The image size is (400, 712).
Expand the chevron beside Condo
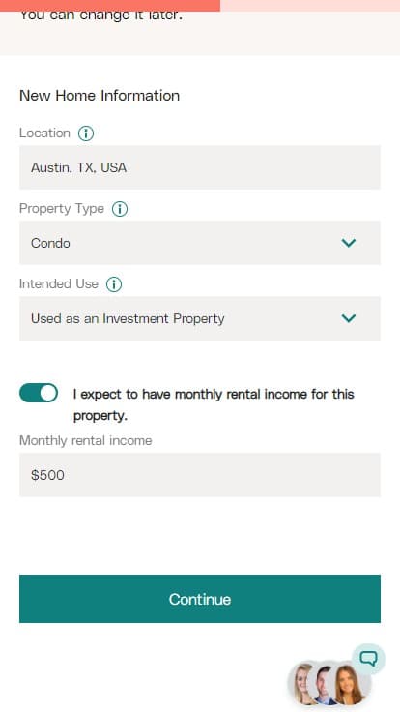pos(348,243)
